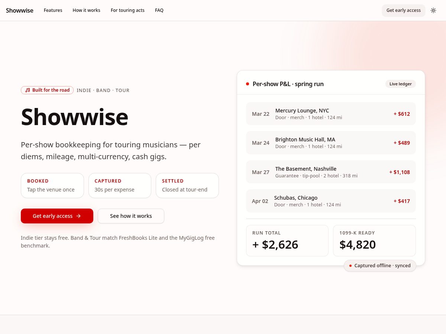Open the Mercury Lounge, NYC ledger row
446x334 pixels.
pos(331,114)
